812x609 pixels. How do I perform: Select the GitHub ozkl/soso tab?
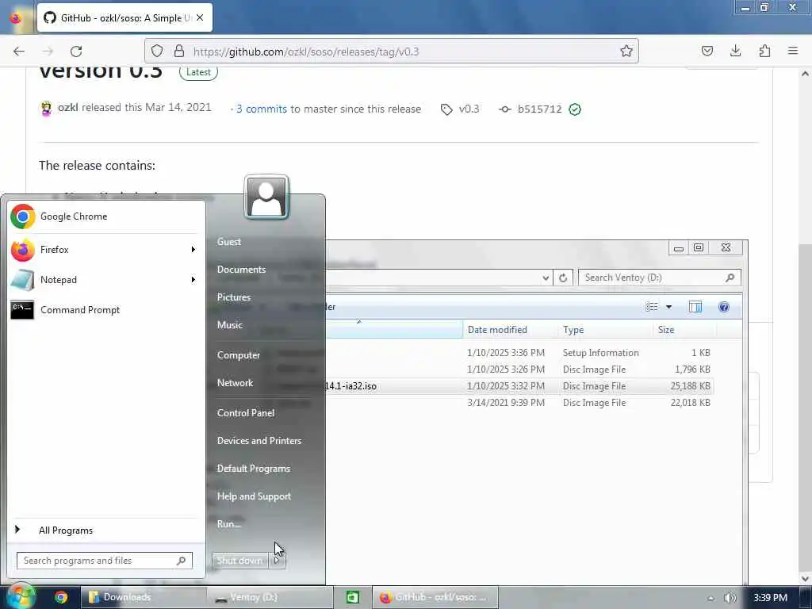(x=124, y=18)
